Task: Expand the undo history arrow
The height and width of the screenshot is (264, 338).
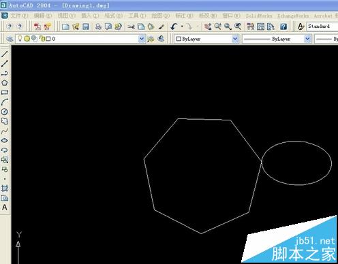Action: (x=182, y=27)
